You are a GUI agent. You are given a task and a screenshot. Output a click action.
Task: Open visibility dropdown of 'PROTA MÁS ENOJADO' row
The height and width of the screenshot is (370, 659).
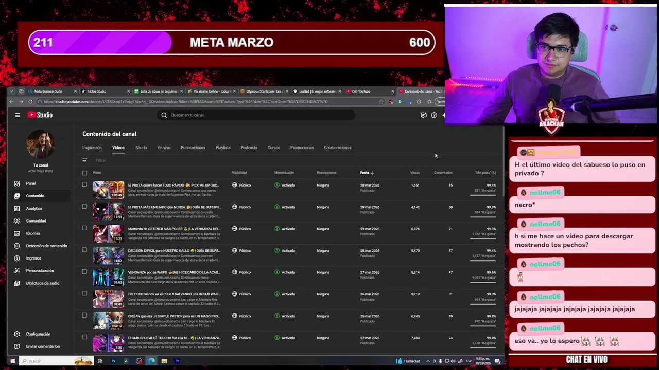point(241,207)
